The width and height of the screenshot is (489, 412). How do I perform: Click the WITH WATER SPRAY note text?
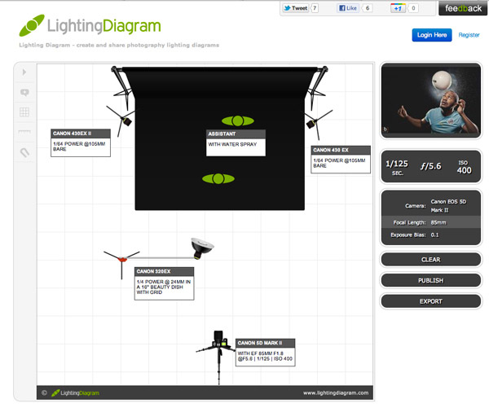click(232, 144)
